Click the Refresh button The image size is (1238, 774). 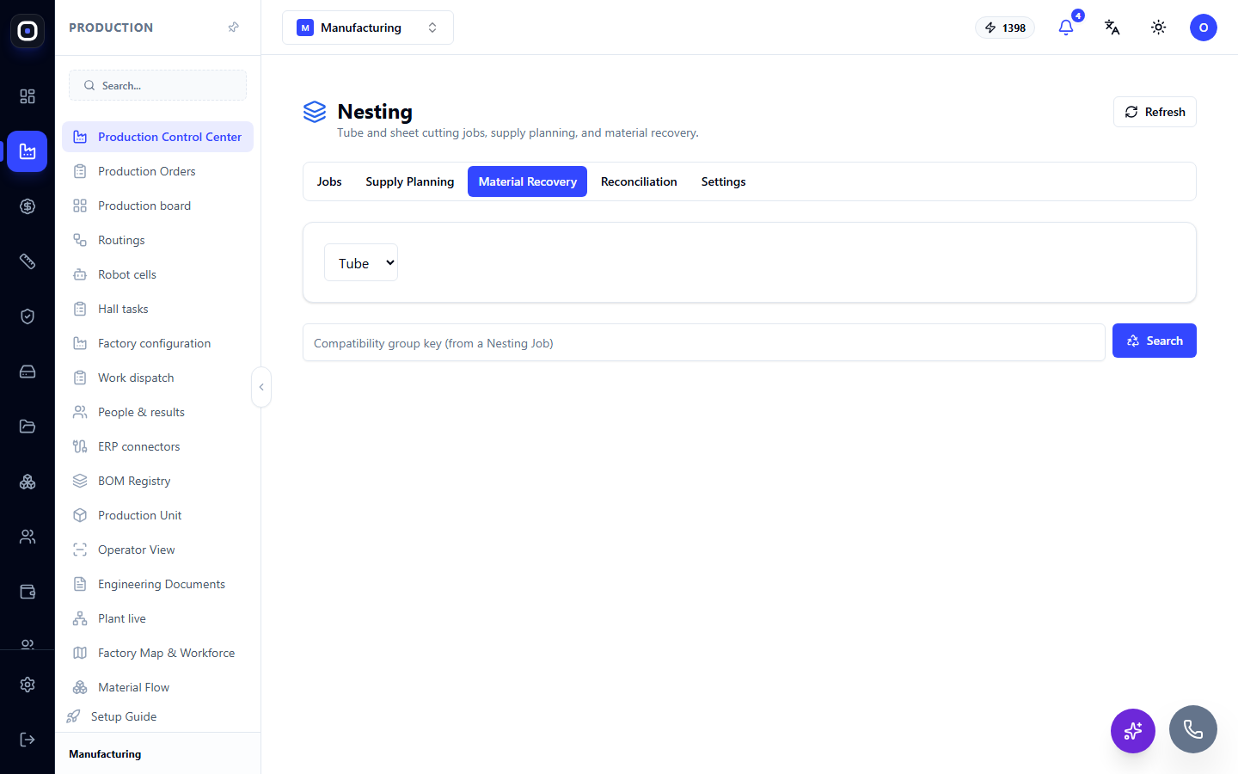click(x=1155, y=112)
